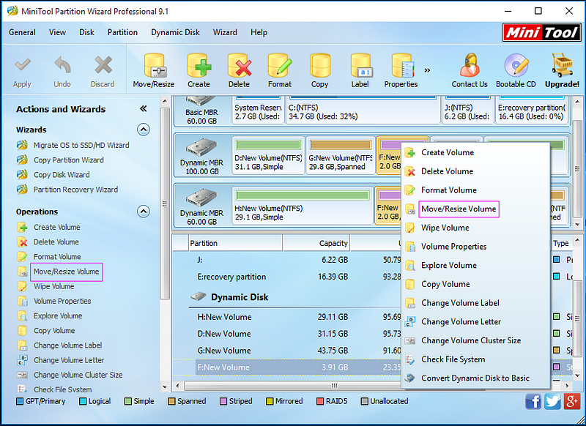Click Dynamic MBR 100.00 GB disk icon
586x426 pixels.
(201, 147)
